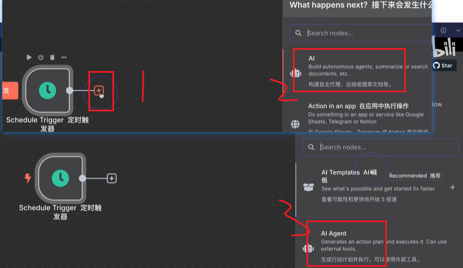This screenshot has width=463, height=268.
Task: Open the three-dots menu above upper Schedule Trigger node
Action: click(64, 57)
